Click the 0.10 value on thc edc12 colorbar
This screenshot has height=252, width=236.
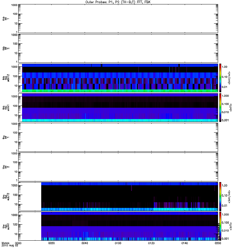tap(224, 195)
